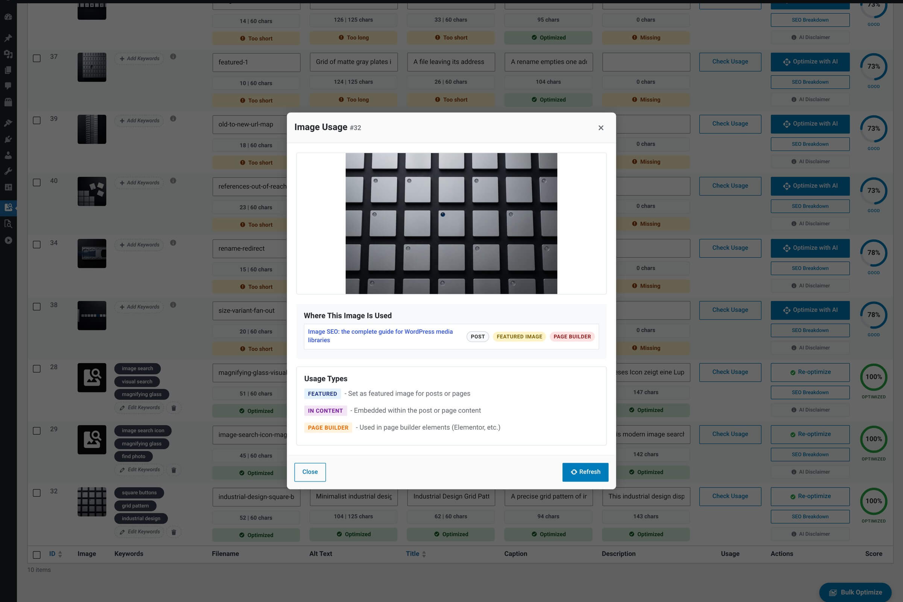Select the checkbox for image row 32

tap(36, 493)
